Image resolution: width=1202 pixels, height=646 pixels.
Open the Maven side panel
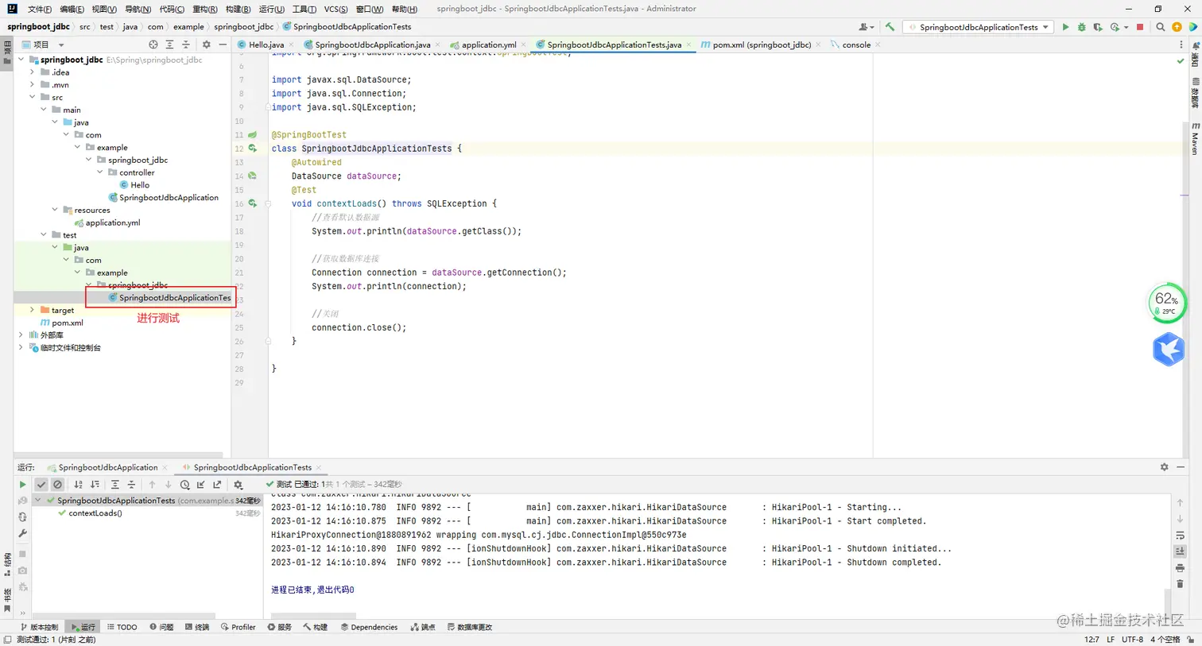pyautogui.click(x=1195, y=138)
